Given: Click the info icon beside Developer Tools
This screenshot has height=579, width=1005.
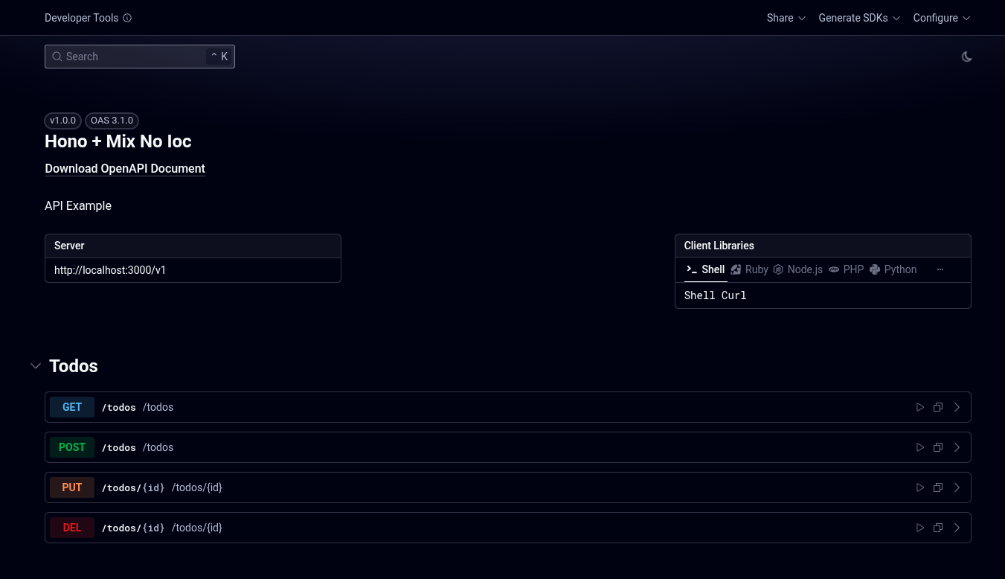Looking at the screenshot, I should (127, 18).
